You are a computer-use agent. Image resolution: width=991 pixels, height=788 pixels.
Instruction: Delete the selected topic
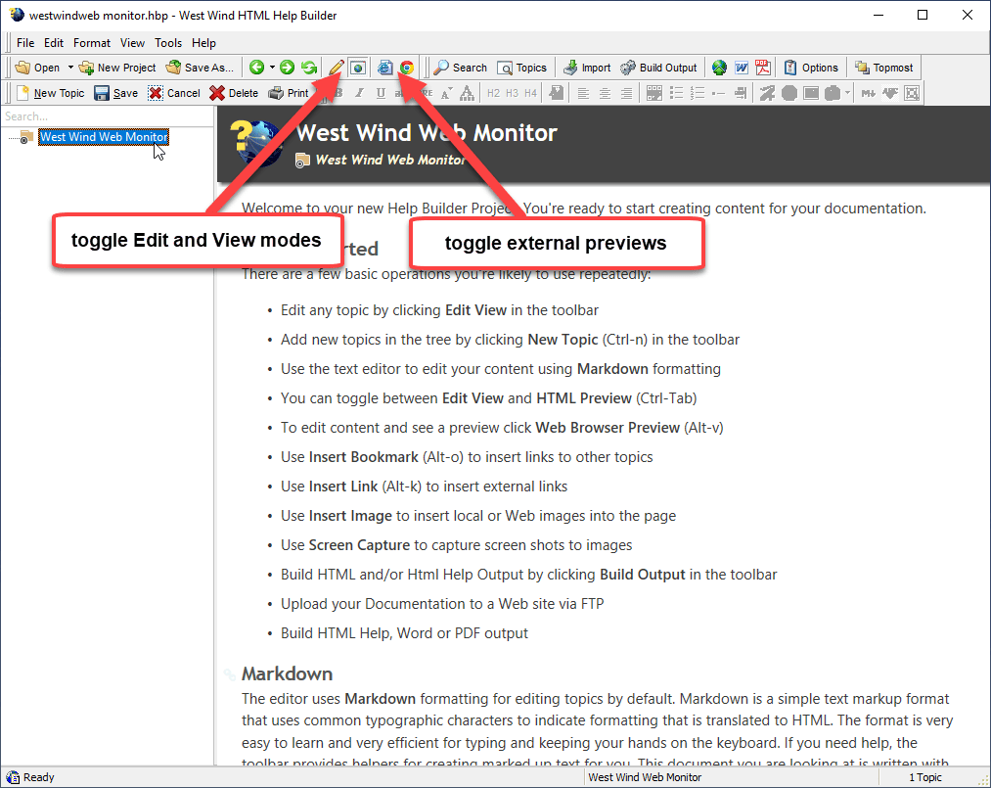234,93
